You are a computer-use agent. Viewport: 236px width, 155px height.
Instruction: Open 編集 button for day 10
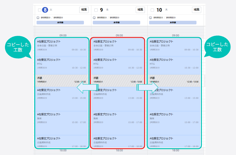[x=197, y=10]
